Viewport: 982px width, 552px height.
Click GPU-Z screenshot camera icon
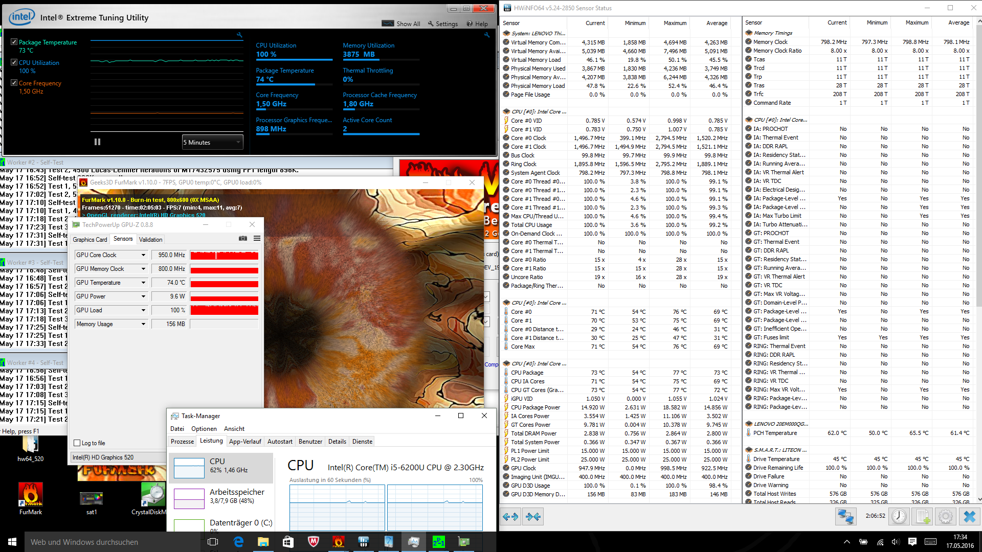[x=243, y=239]
